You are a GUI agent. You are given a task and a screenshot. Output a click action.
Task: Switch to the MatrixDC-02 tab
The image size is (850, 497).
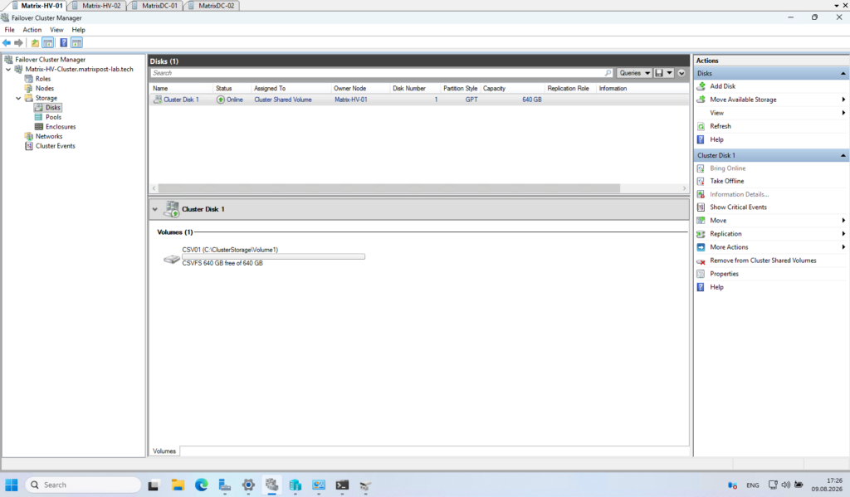(x=212, y=6)
